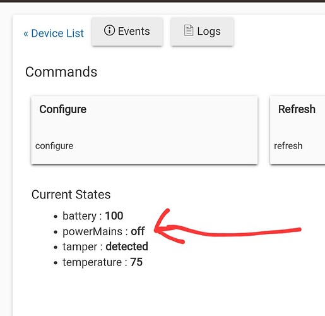Click the Commands section heading
This screenshot has width=325, height=316.
click(61, 72)
